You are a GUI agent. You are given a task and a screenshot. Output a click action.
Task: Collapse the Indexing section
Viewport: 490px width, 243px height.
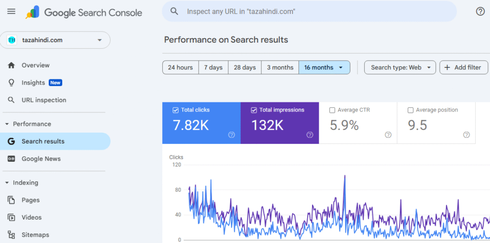(7, 183)
